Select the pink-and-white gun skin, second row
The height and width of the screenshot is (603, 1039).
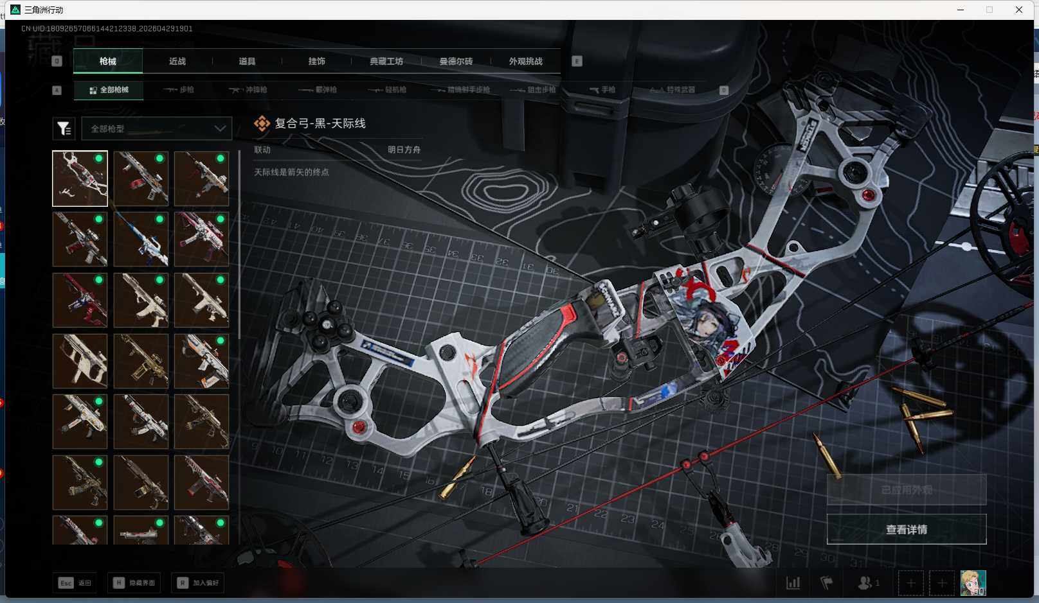coord(201,240)
